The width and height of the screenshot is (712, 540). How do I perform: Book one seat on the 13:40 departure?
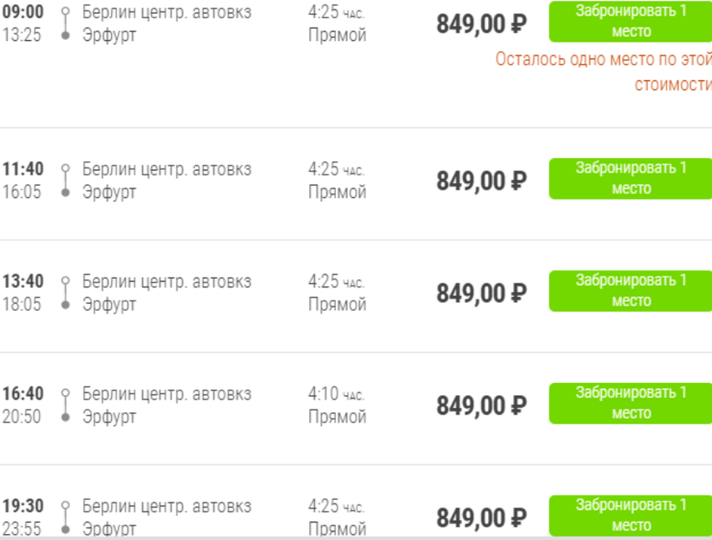630,291
